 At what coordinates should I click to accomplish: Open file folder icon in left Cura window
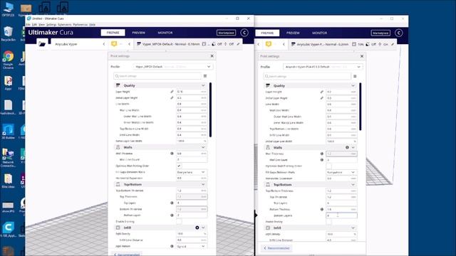[42, 44]
